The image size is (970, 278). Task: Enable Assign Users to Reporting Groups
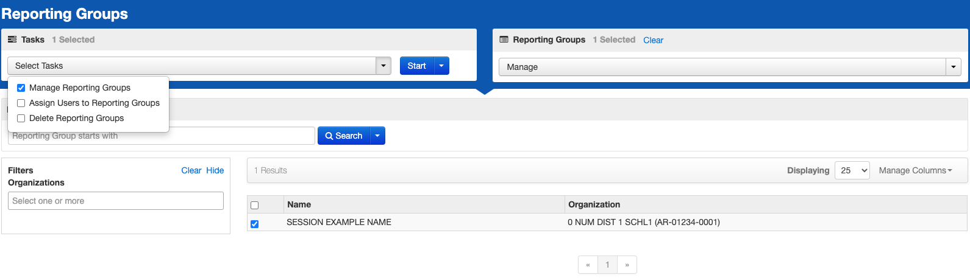pos(21,103)
